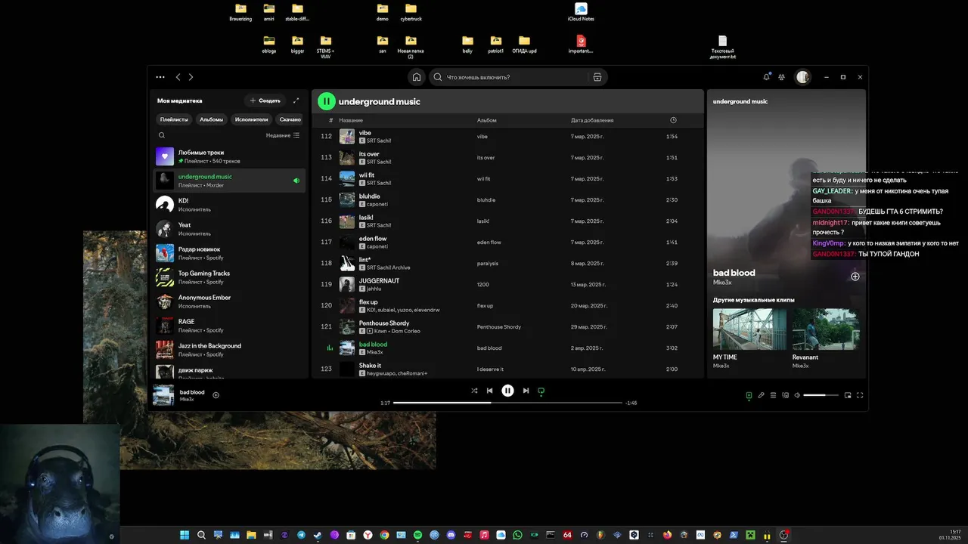
Task: Open Telegram from the taskbar
Action: 301,535
